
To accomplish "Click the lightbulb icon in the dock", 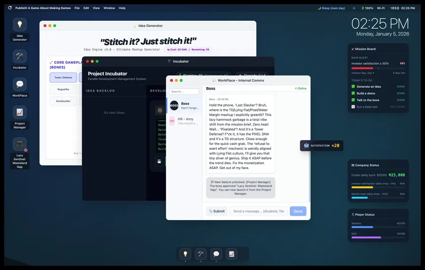I will [185, 254].
